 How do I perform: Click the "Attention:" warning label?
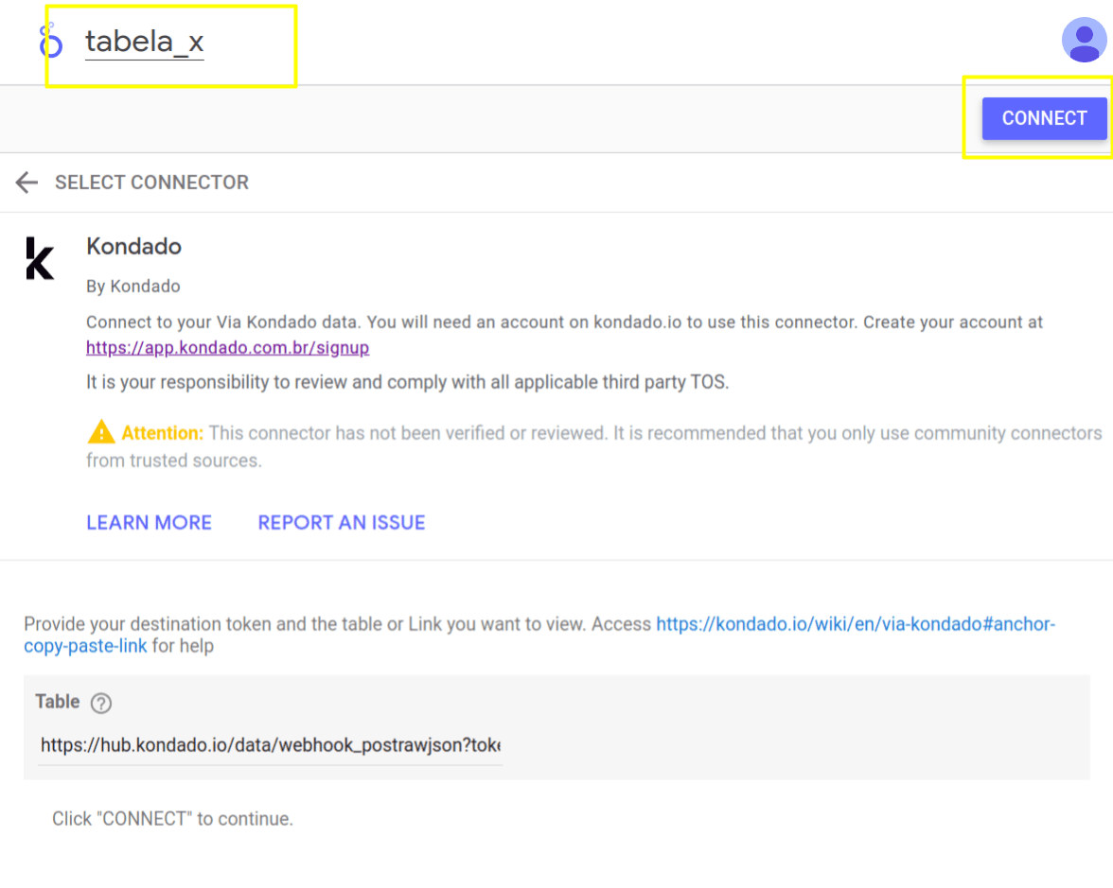tap(162, 433)
